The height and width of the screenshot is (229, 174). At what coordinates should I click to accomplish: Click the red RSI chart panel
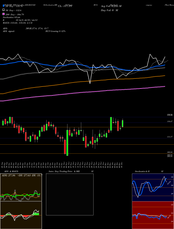[153, 215]
